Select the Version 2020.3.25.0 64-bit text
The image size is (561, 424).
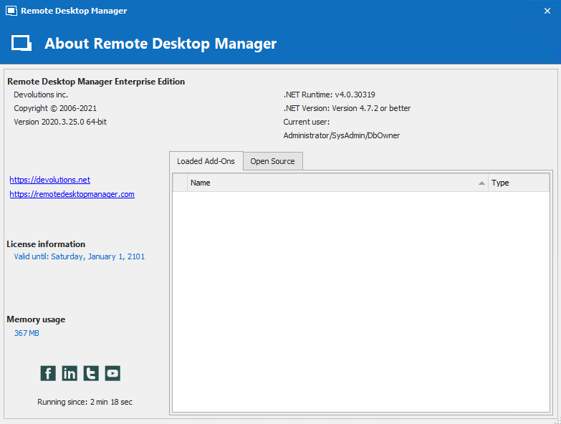(x=60, y=122)
